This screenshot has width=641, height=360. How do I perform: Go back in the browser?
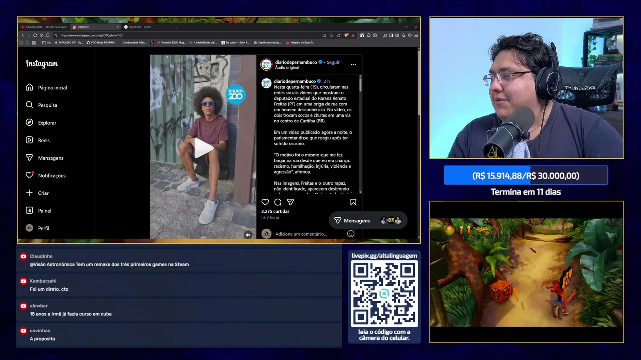23,35
